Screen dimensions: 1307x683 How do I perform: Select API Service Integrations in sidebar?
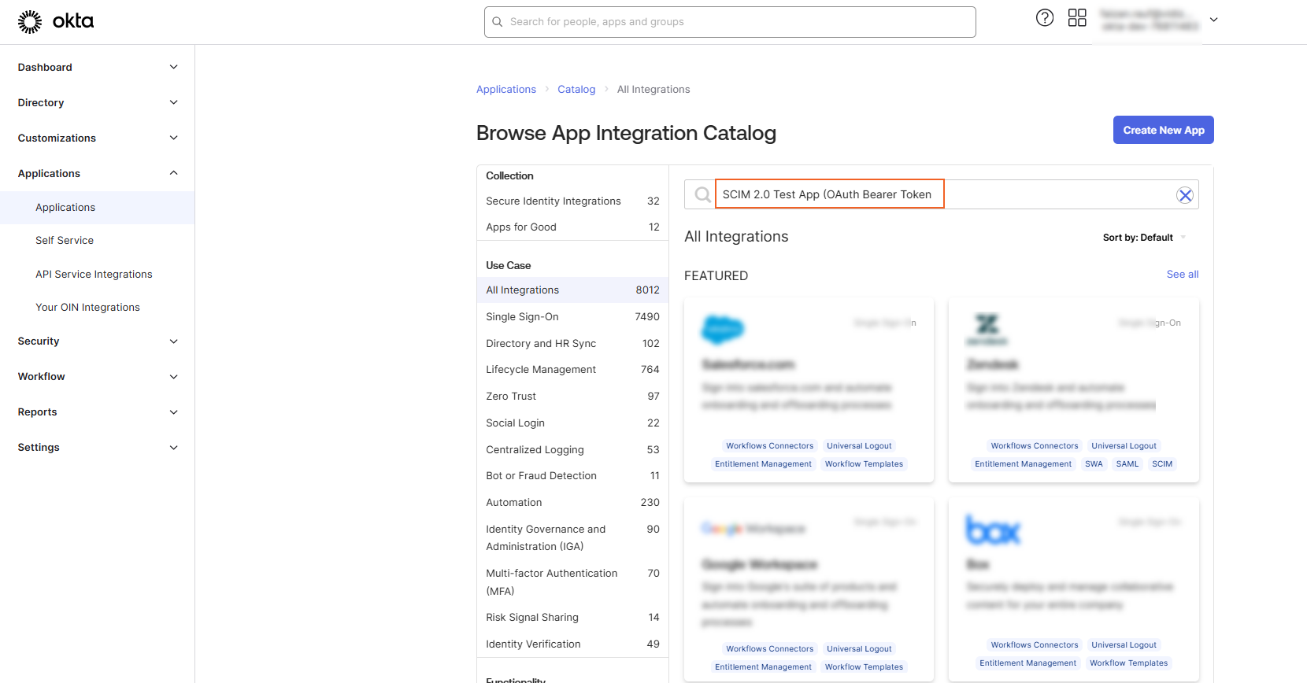point(94,275)
